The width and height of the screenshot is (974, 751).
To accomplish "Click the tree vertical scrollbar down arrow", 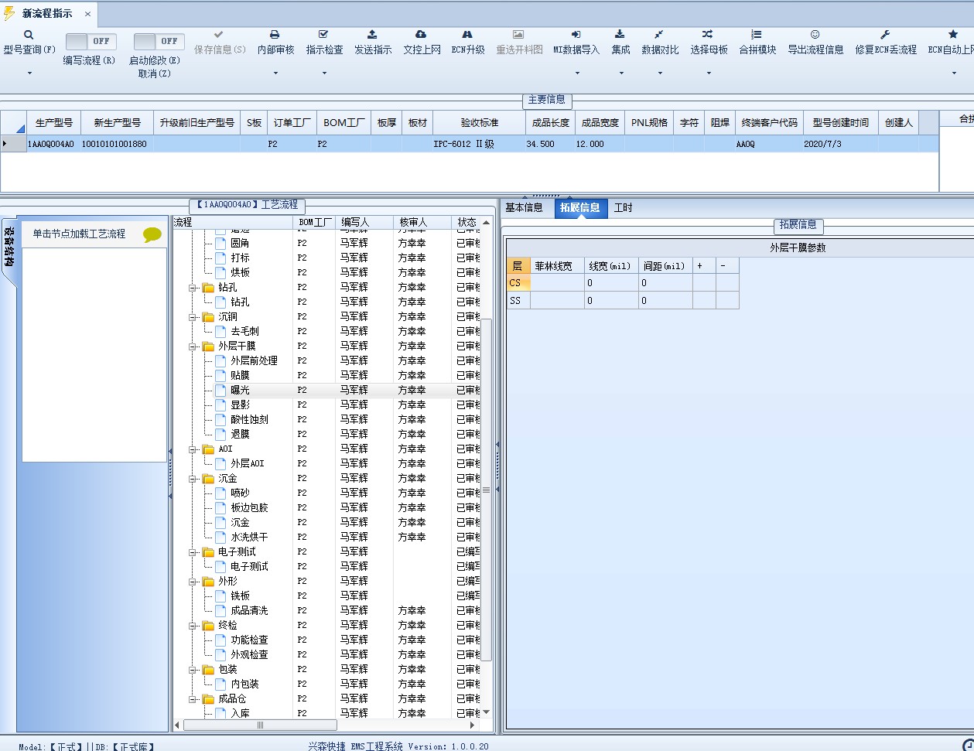I will 487,712.
